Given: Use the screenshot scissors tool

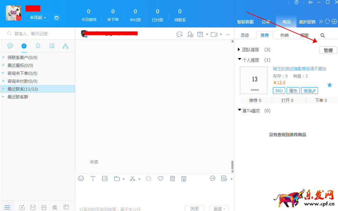Looking at the screenshot, I should point(132,178).
